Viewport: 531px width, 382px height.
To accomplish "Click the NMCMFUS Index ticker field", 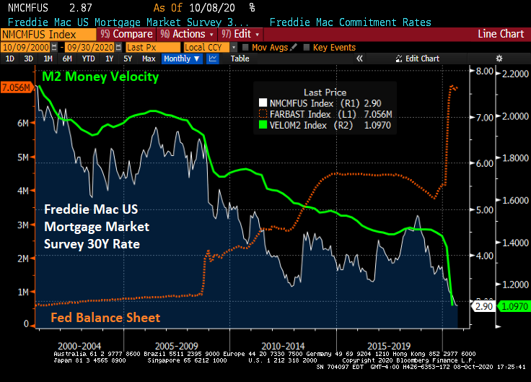I will coord(48,35).
